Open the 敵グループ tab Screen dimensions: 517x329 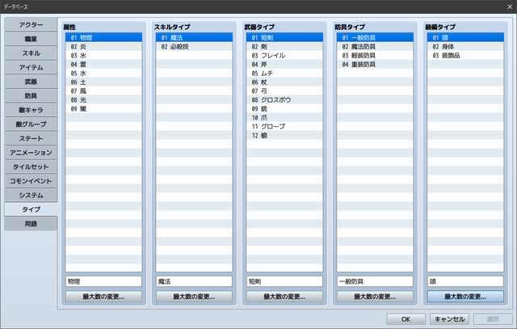click(x=31, y=124)
